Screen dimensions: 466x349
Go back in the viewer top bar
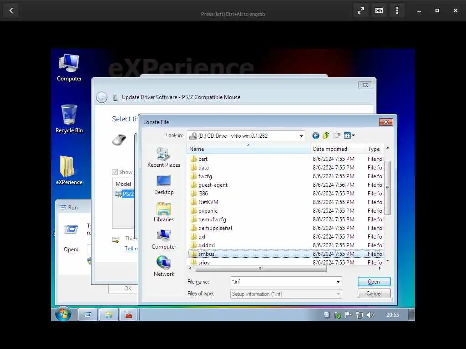[x=11, y=11]
